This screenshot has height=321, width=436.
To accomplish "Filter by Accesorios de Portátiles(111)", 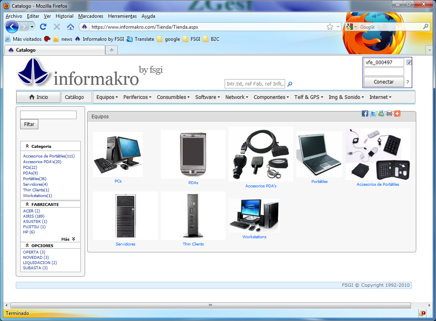I will [49, 156].
